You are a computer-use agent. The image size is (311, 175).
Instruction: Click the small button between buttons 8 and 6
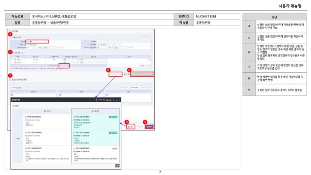[x=126, y=74]
